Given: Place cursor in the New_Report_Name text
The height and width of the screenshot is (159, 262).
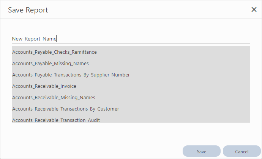Looking at the screenshot, I should pyautogui.click(x=34, y=39).
